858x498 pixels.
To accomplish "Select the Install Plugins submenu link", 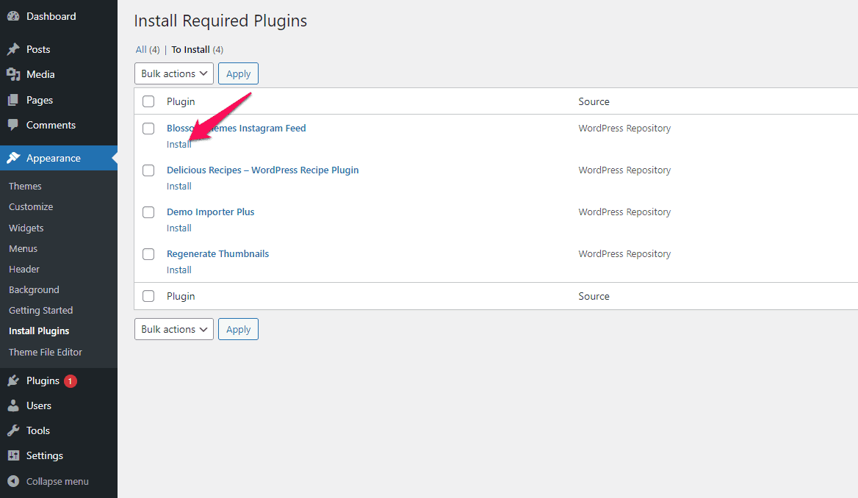I will tap(39, 331).
